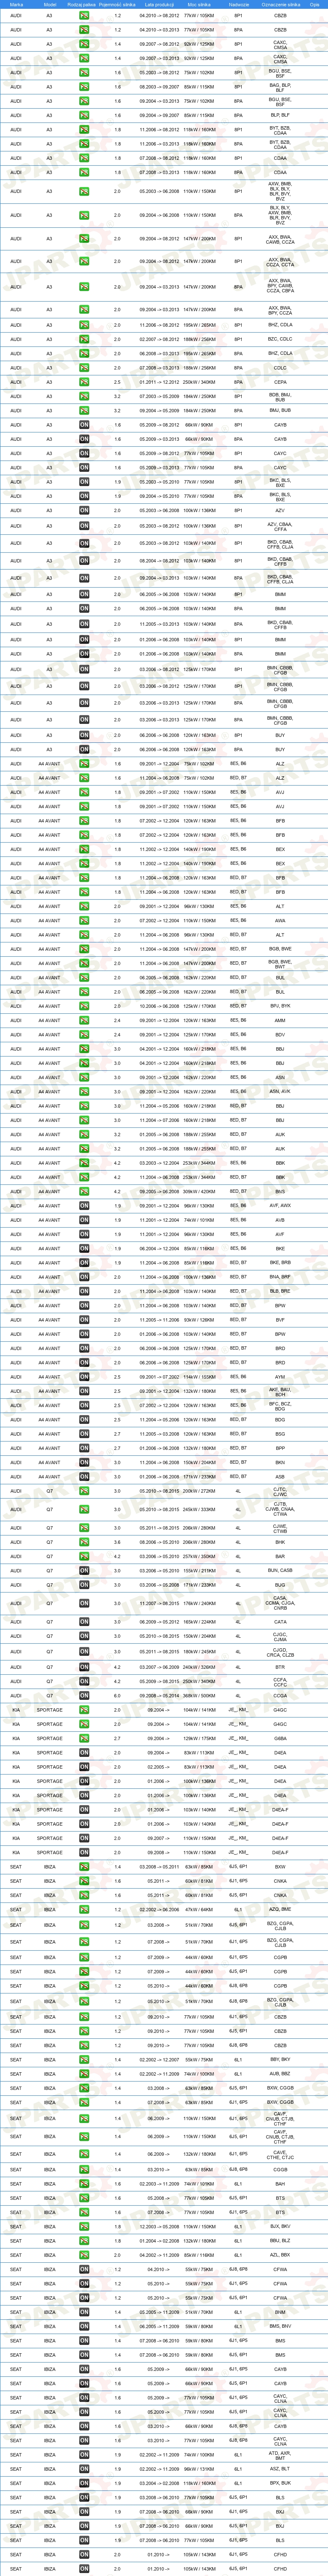Select the engine code cell BNA, BRF
The image size is (328, 2576).
click(280, 1277)
